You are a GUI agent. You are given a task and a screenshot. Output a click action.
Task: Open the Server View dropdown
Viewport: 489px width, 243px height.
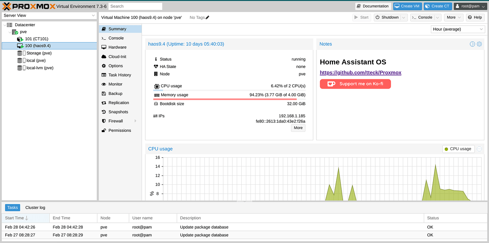49,16
